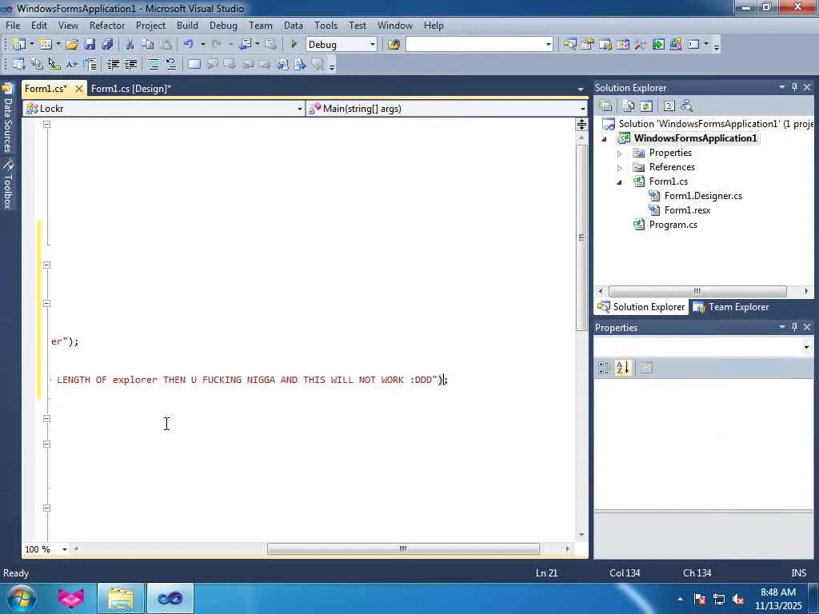Open the Start Page from toolbar icon
The image size is (819, 614).
658,45
